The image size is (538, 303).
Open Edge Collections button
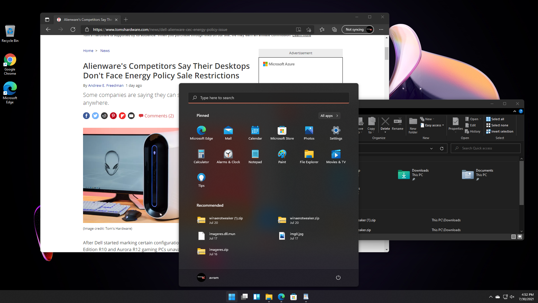(x=334, y=29)
